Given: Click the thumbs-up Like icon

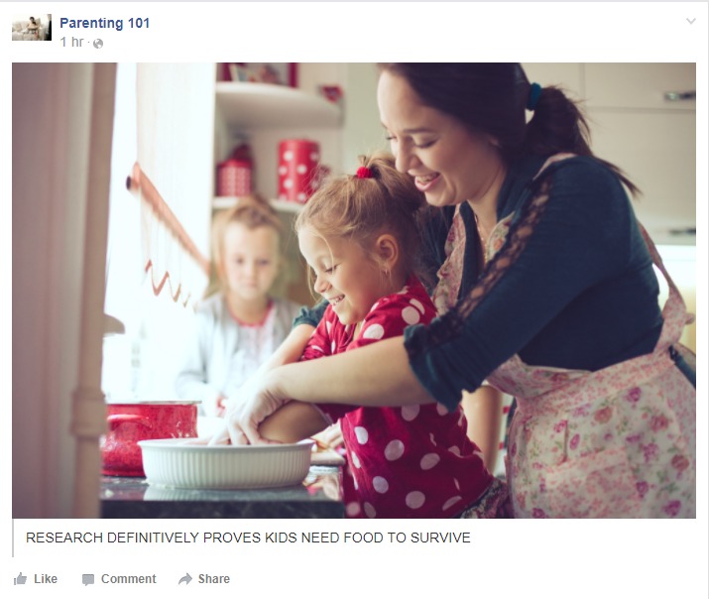Looking at the screenshot, I should (x=20, y=578).
